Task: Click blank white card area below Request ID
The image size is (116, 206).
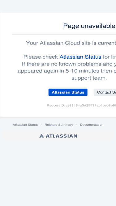Action: (x=58, y=112)
